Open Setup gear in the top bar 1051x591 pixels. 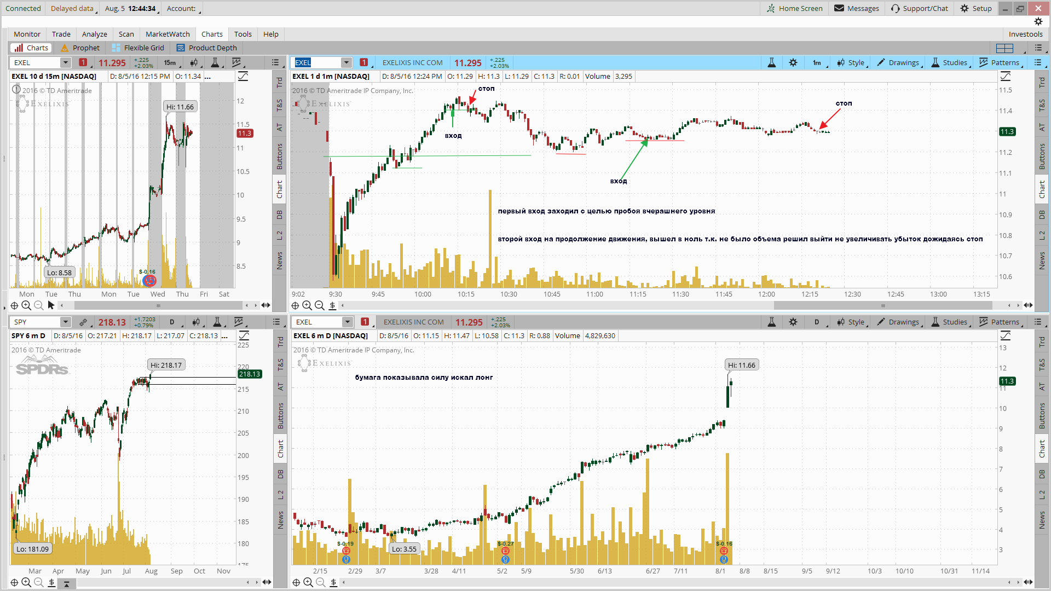(x=976, y=8)
